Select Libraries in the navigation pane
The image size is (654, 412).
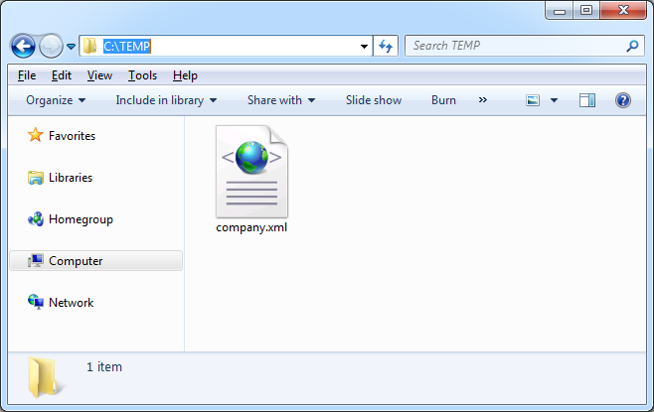click(x=71, y=178)
